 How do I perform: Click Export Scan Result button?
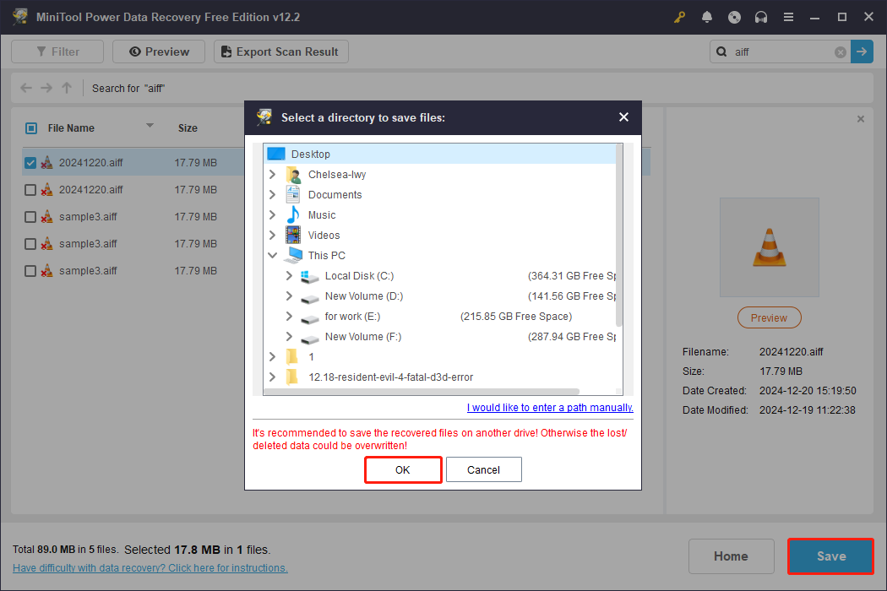coord(281,52)
